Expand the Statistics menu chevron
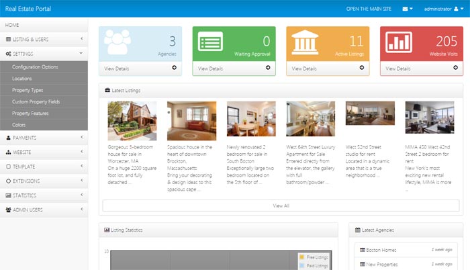The width and height of the screenshot is (470, 270). [81, 195]
